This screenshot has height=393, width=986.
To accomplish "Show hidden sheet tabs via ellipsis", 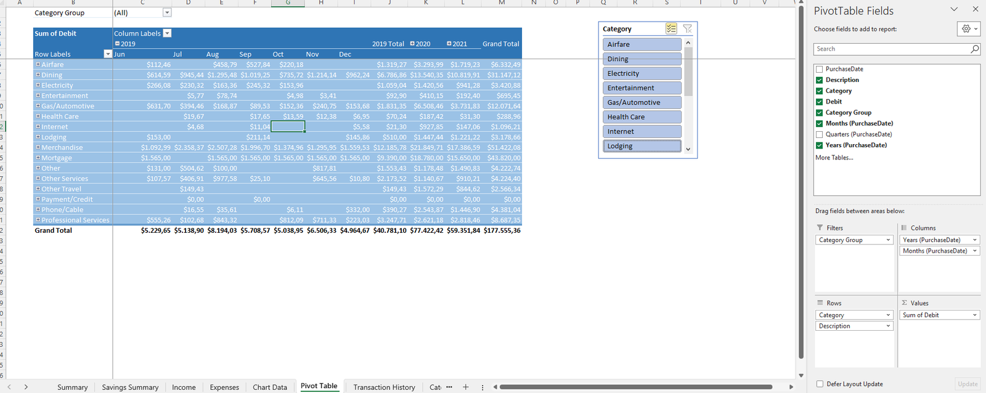I will [x=449, y=387].
